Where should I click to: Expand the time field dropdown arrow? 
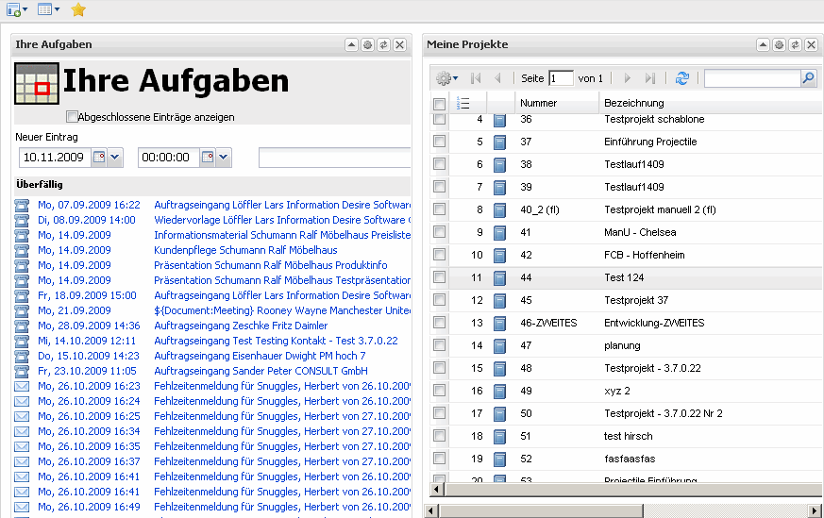224,158
